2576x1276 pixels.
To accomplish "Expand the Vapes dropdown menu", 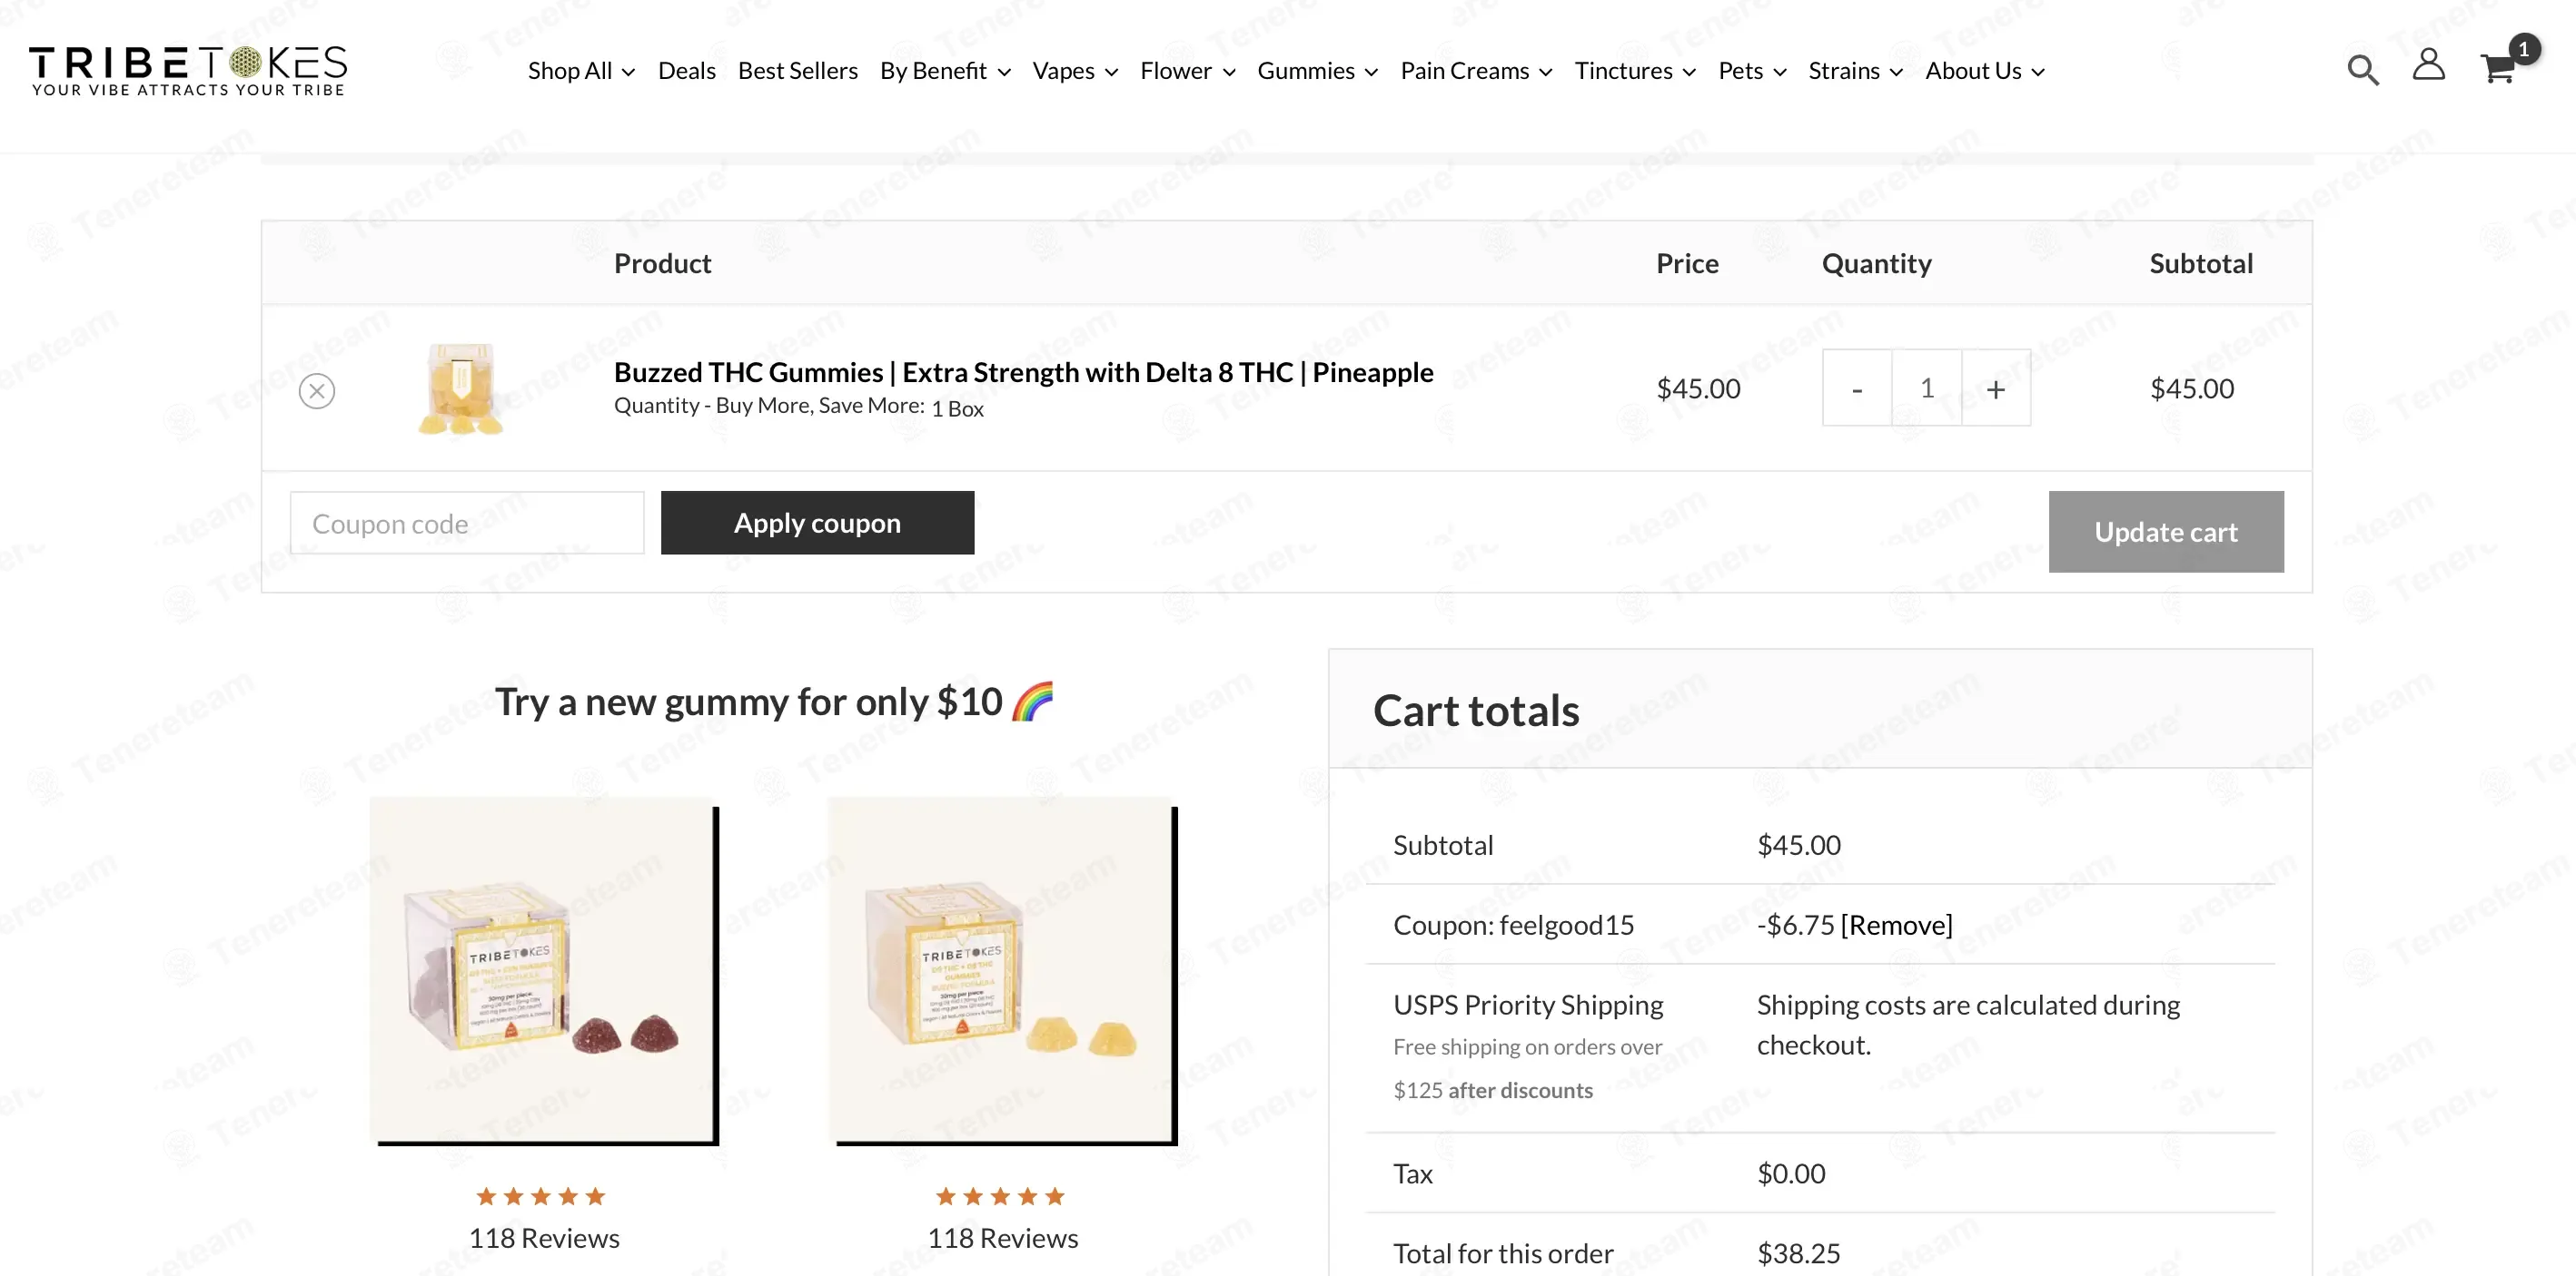I will 1064,70.
